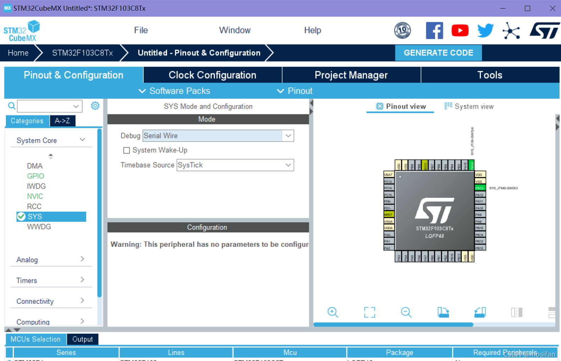561x361 pixels.
Task: Click the STM32CubeMX cube logo
Action: coord(22,31)
